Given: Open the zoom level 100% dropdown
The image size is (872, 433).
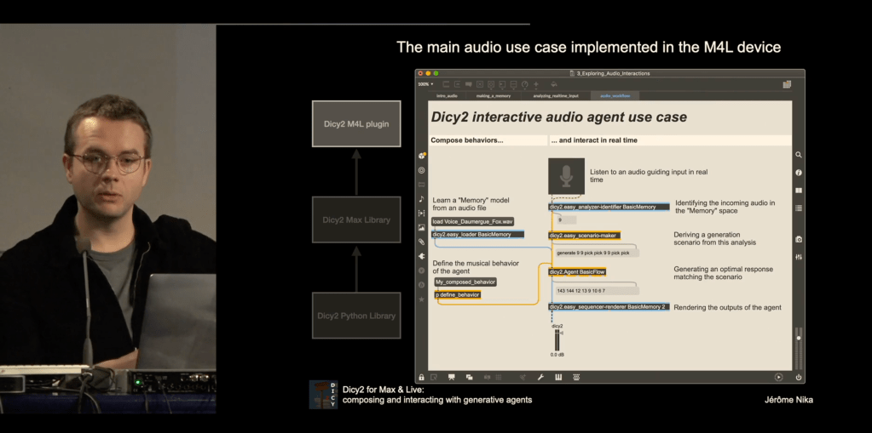Looking at the screenshot, I should [425, 84].
